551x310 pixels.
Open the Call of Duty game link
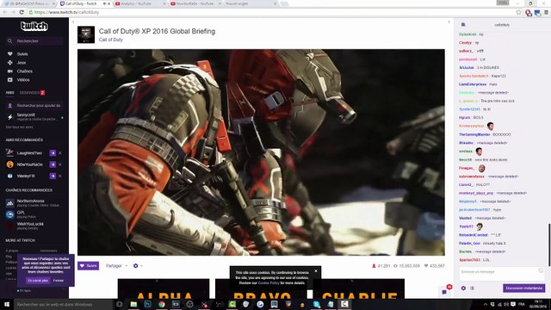point(111,40)
